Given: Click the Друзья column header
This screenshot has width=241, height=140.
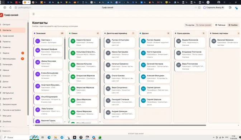Looking at the screenshot, I should click(x=155, y=33).
